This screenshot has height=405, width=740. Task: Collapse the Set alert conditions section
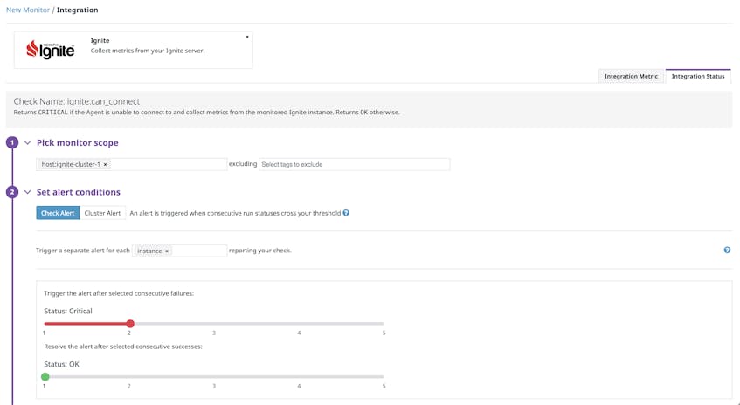[27, 192]
